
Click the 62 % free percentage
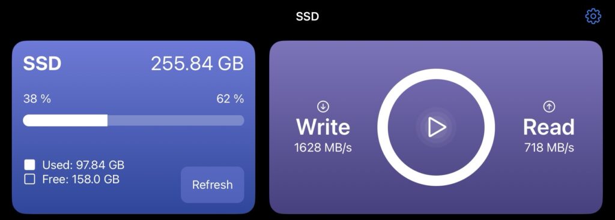[x=230, y=99]
